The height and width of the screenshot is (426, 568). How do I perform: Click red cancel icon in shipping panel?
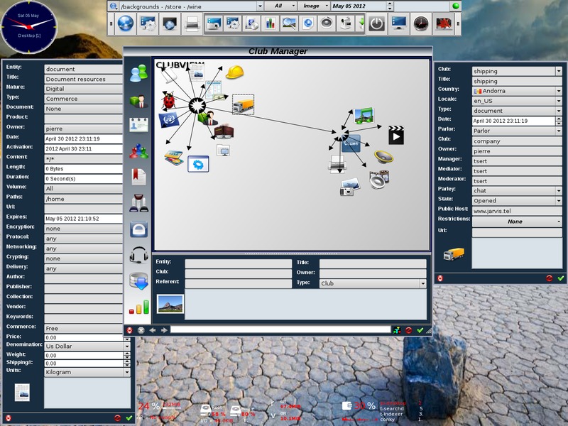point(549,278)
